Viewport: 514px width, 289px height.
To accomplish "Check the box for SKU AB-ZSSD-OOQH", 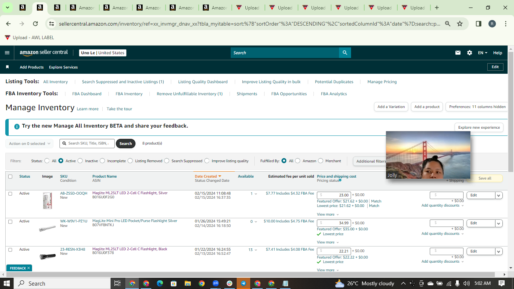I will 10,193.
